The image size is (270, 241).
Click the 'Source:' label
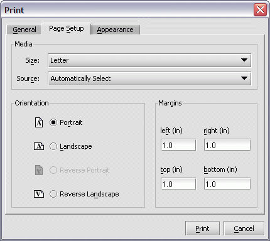pos(28,78)
